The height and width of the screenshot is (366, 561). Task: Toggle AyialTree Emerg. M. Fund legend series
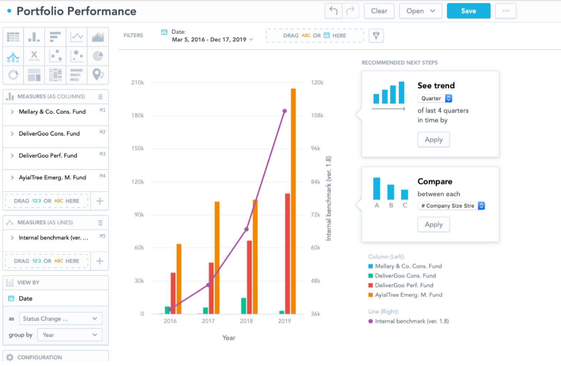[x=405, y=295]
